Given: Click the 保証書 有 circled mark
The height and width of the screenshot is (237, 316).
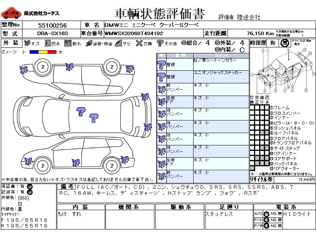Looking at the screenshot, I should (x=30, y=186).
